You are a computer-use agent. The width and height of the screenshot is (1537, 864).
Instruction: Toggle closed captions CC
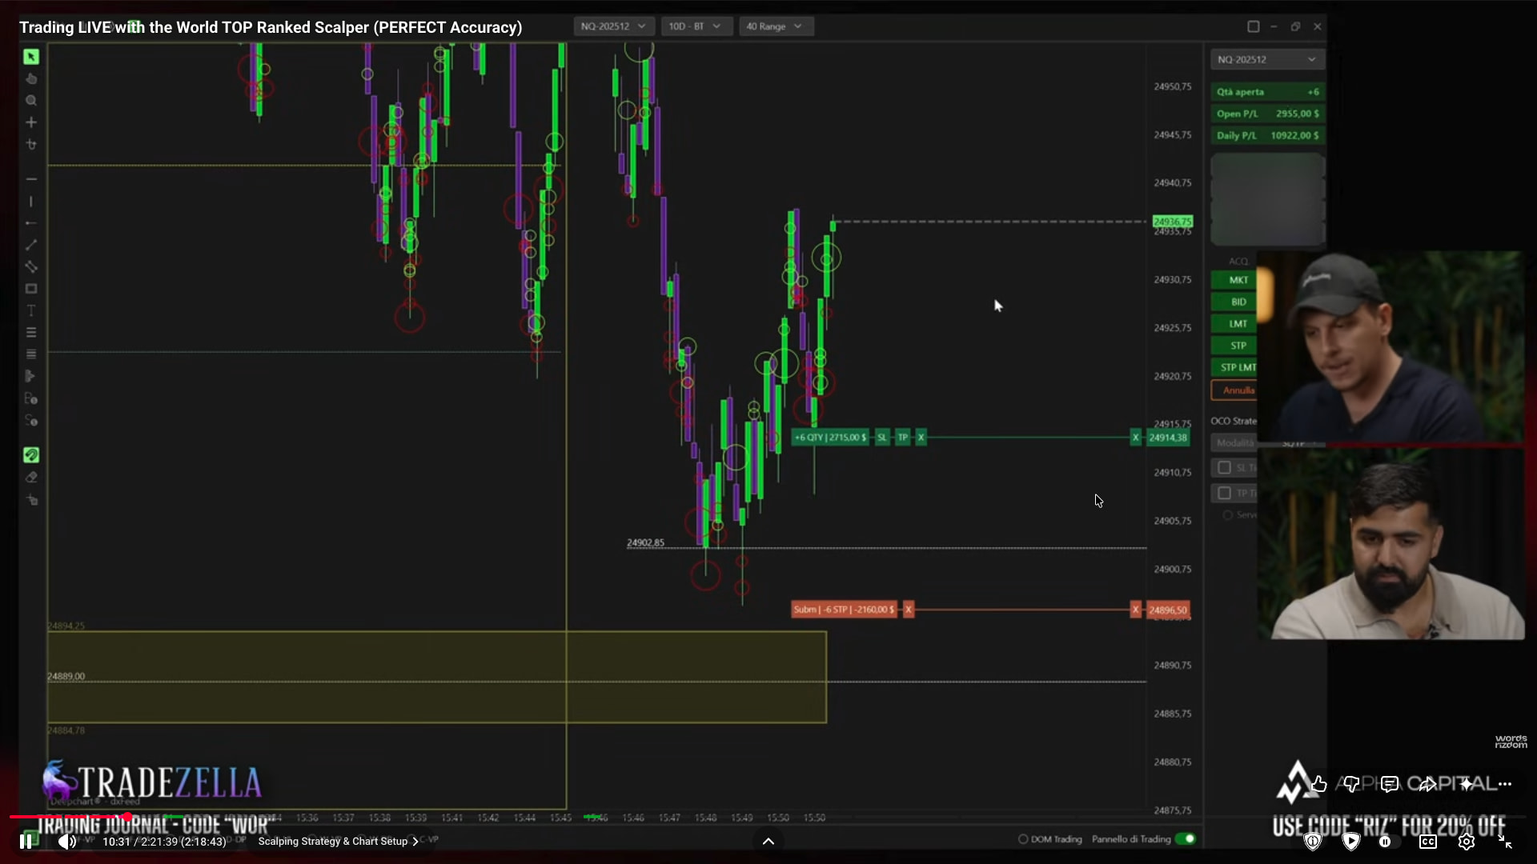(x=1428, y=842)
